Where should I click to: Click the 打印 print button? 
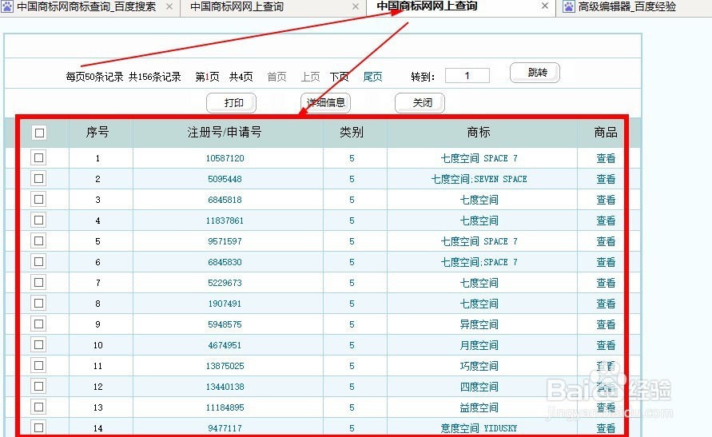click(x=231, y=103)
